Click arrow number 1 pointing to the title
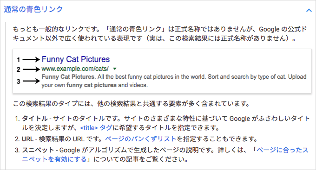Viewport: 316px width, 170px height. 31,59
